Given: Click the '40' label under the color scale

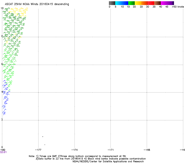Looking at the screenshot, I should (160, 7).
